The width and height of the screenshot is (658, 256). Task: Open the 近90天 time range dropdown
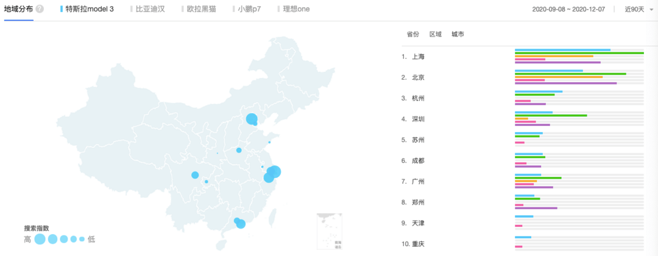[x=639, y=9]
